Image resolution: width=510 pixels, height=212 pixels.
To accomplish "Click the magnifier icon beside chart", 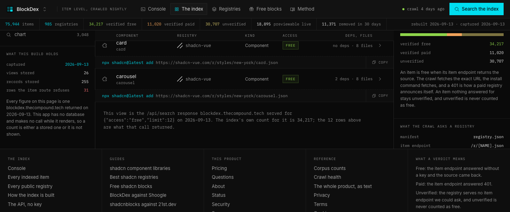I will pyautogui.click(x=8, y=35).
